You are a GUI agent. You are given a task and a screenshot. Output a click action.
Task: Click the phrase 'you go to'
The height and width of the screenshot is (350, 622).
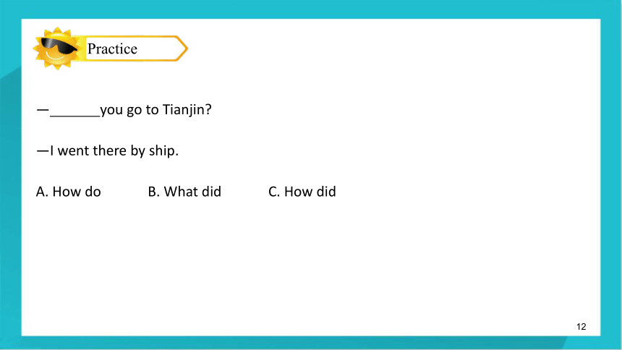click(x=129, y=111)
